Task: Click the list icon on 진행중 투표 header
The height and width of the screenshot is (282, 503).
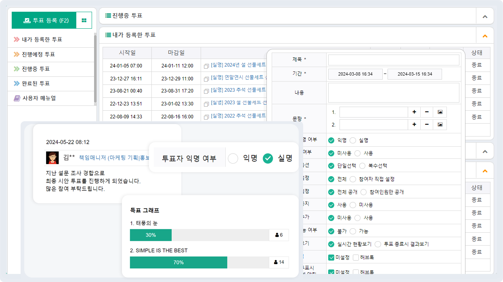Action: tap(107, 16)
